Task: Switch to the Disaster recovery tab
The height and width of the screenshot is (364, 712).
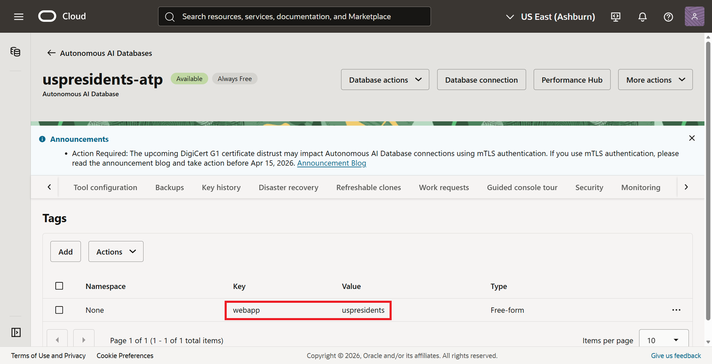Action: 288,187
